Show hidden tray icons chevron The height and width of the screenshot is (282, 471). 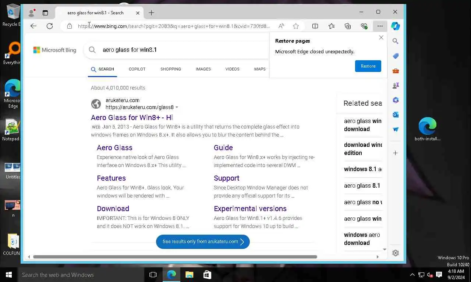pos(412,275)
